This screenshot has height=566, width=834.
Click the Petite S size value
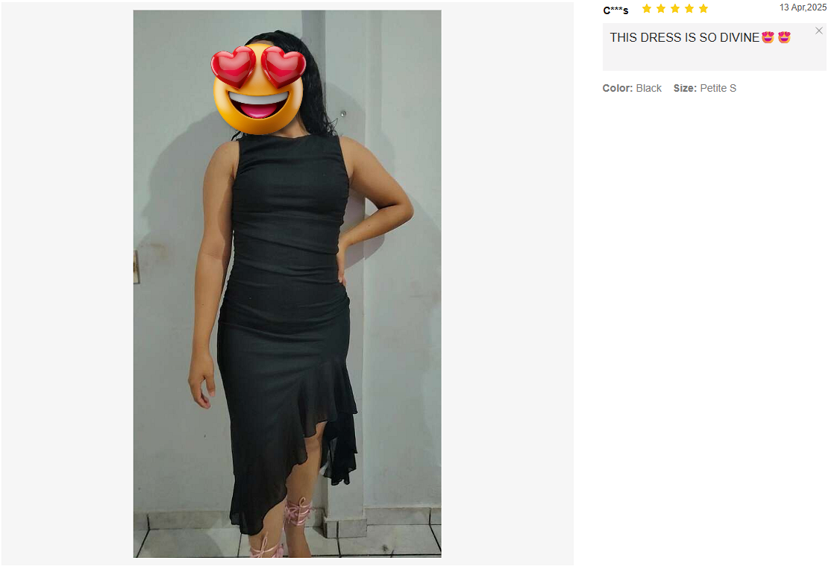coord(718,88)
